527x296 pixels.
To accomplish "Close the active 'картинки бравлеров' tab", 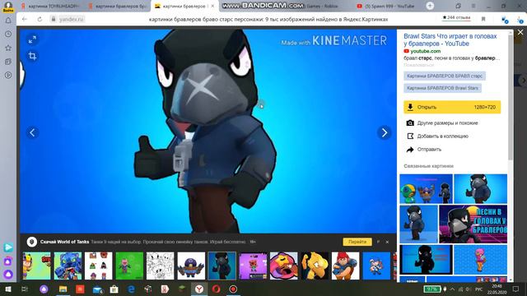I will point(212,6).
